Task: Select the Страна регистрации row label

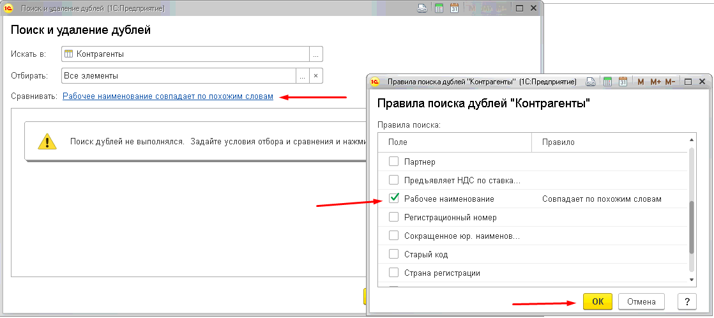Action: click(x=442, y=273)
